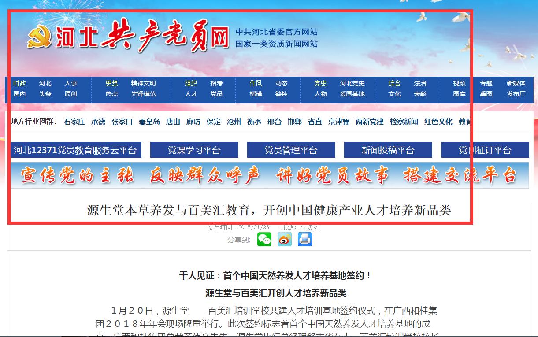
Task: Open the 党课学习平台 button
Action: click(x=194, y=150)
